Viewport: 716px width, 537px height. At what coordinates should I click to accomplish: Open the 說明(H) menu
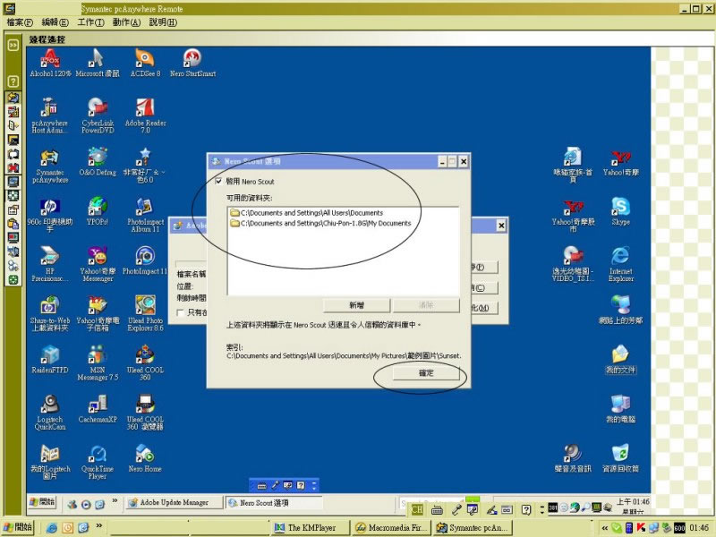click(x=163, y=22)
